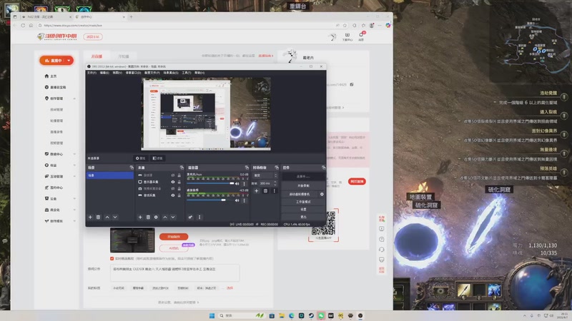Add a new scene in OBS Scenes panel

pyautogui.click(x=90, y=218)
